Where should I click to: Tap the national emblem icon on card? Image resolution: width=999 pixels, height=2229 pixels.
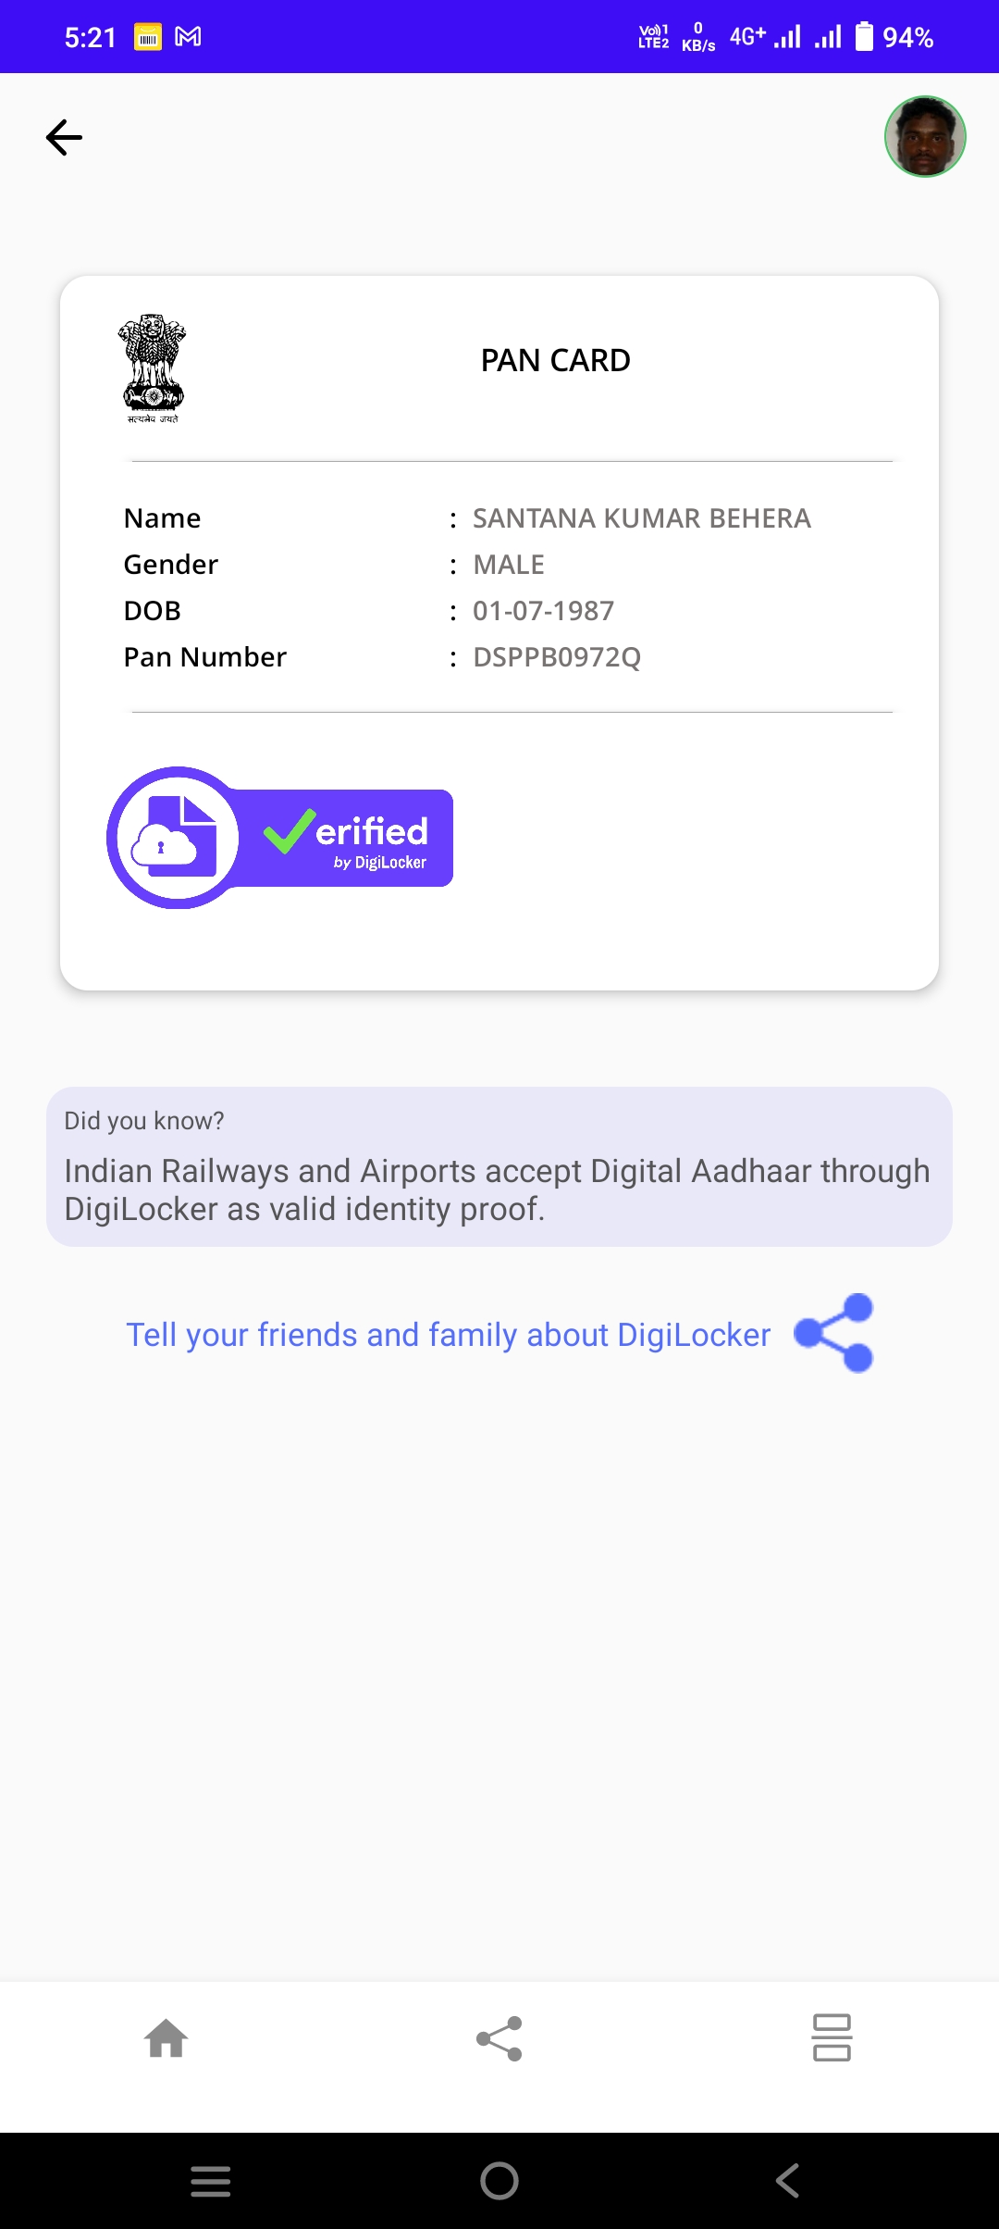153,368
